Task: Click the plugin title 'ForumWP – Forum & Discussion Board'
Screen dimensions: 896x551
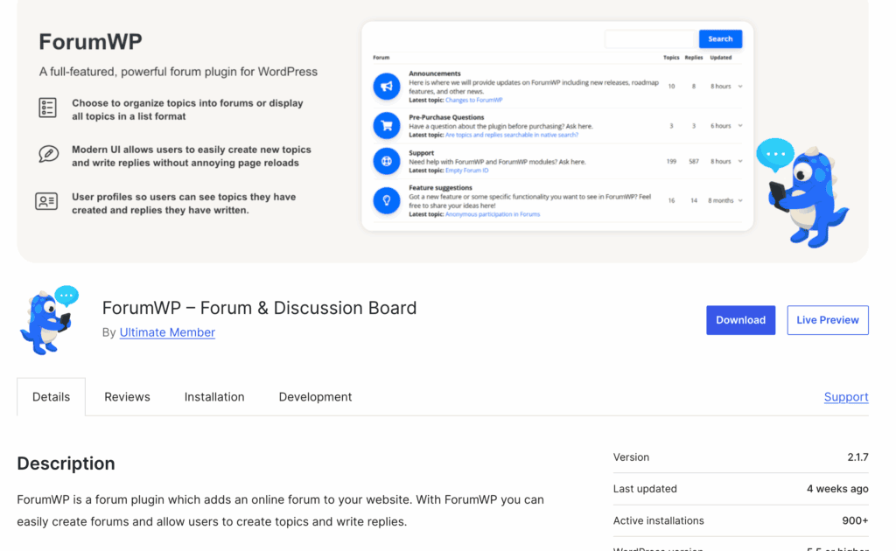Action: (x=259, y=308)
